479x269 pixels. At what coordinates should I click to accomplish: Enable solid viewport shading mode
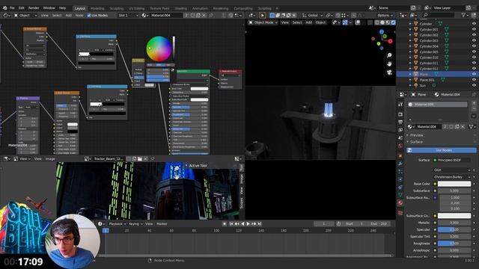[x=382, y=22]
